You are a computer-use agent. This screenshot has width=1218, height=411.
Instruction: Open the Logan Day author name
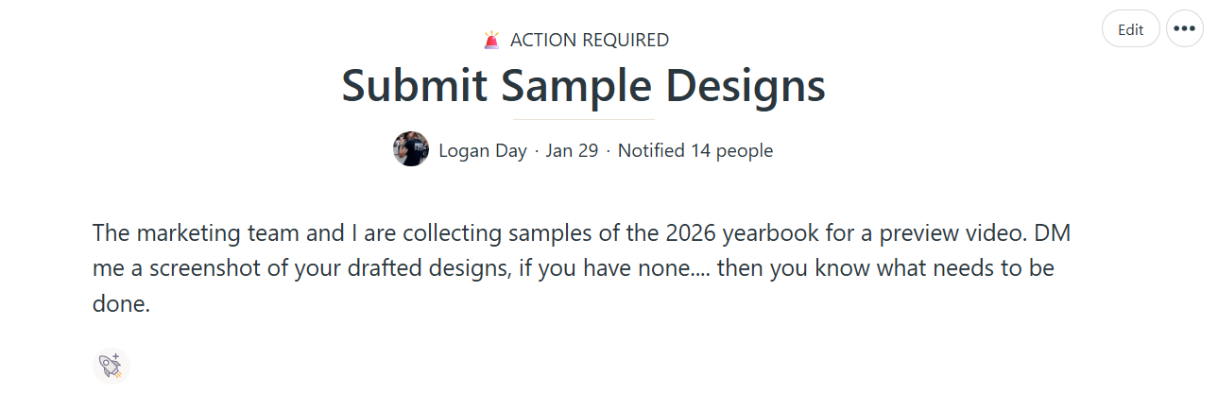click(482, 150)
